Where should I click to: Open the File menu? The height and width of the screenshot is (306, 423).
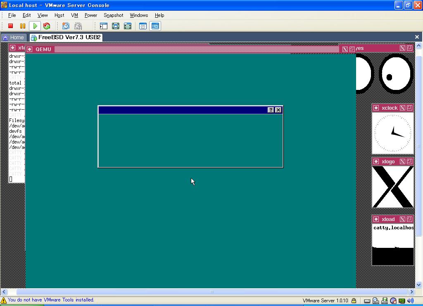[12, 15]
